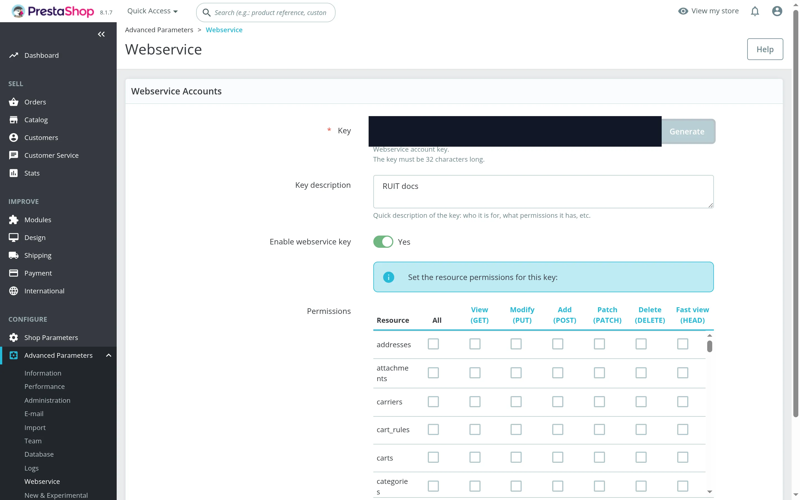Click the PrestaShop logo
800x500 pixels.
[x=53, y=11]
